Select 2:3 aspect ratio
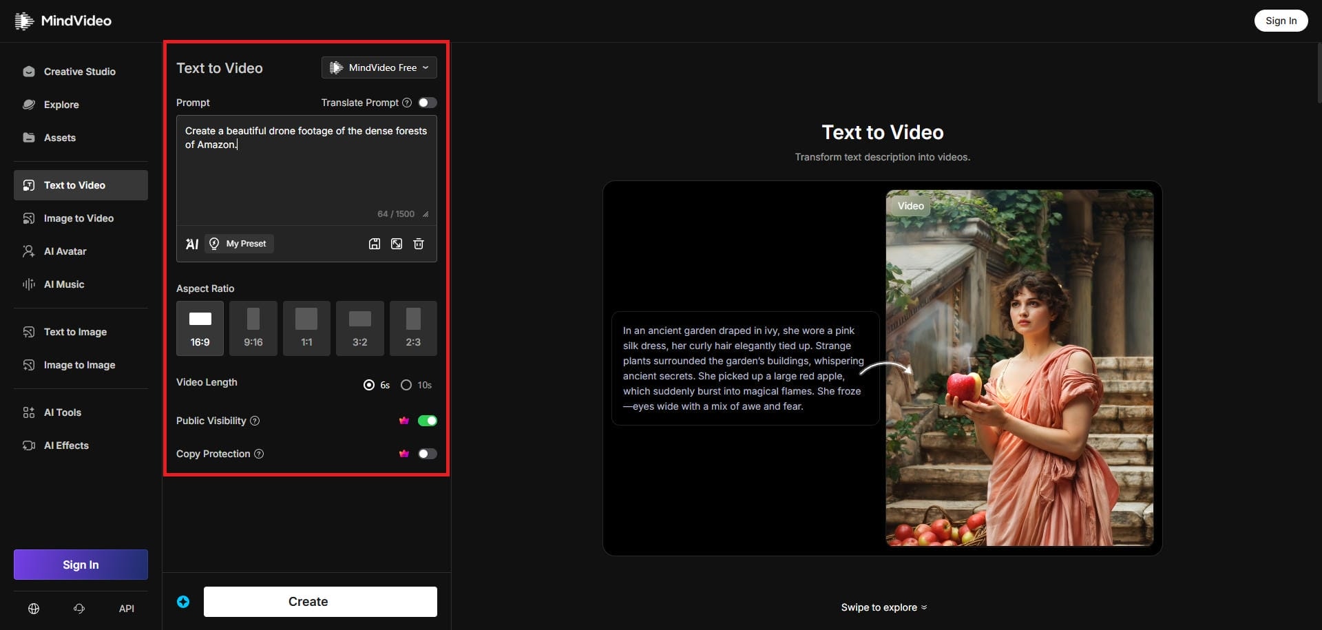Viewport: 1322px width, 630px height. [x=413, y=328]
